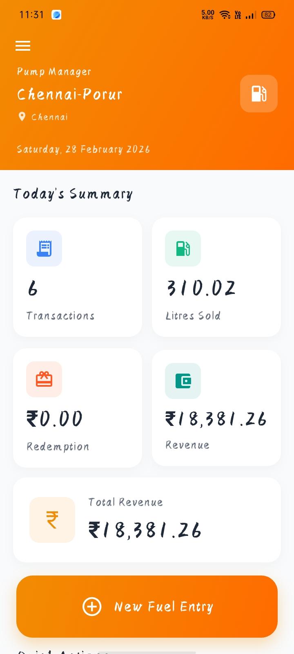Screen dimensions: 294x654
Task: Tap the location pin icon beside Chennai
Action: coord(22,117)
